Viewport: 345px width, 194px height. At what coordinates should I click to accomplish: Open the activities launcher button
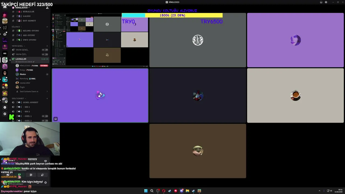[31, 175]
